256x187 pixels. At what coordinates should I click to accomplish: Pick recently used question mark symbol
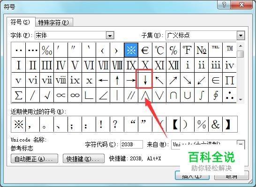pyautogui.click(x=117, y=124)
